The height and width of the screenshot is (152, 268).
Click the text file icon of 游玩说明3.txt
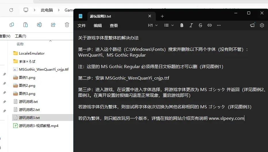(x=16, y=118)
